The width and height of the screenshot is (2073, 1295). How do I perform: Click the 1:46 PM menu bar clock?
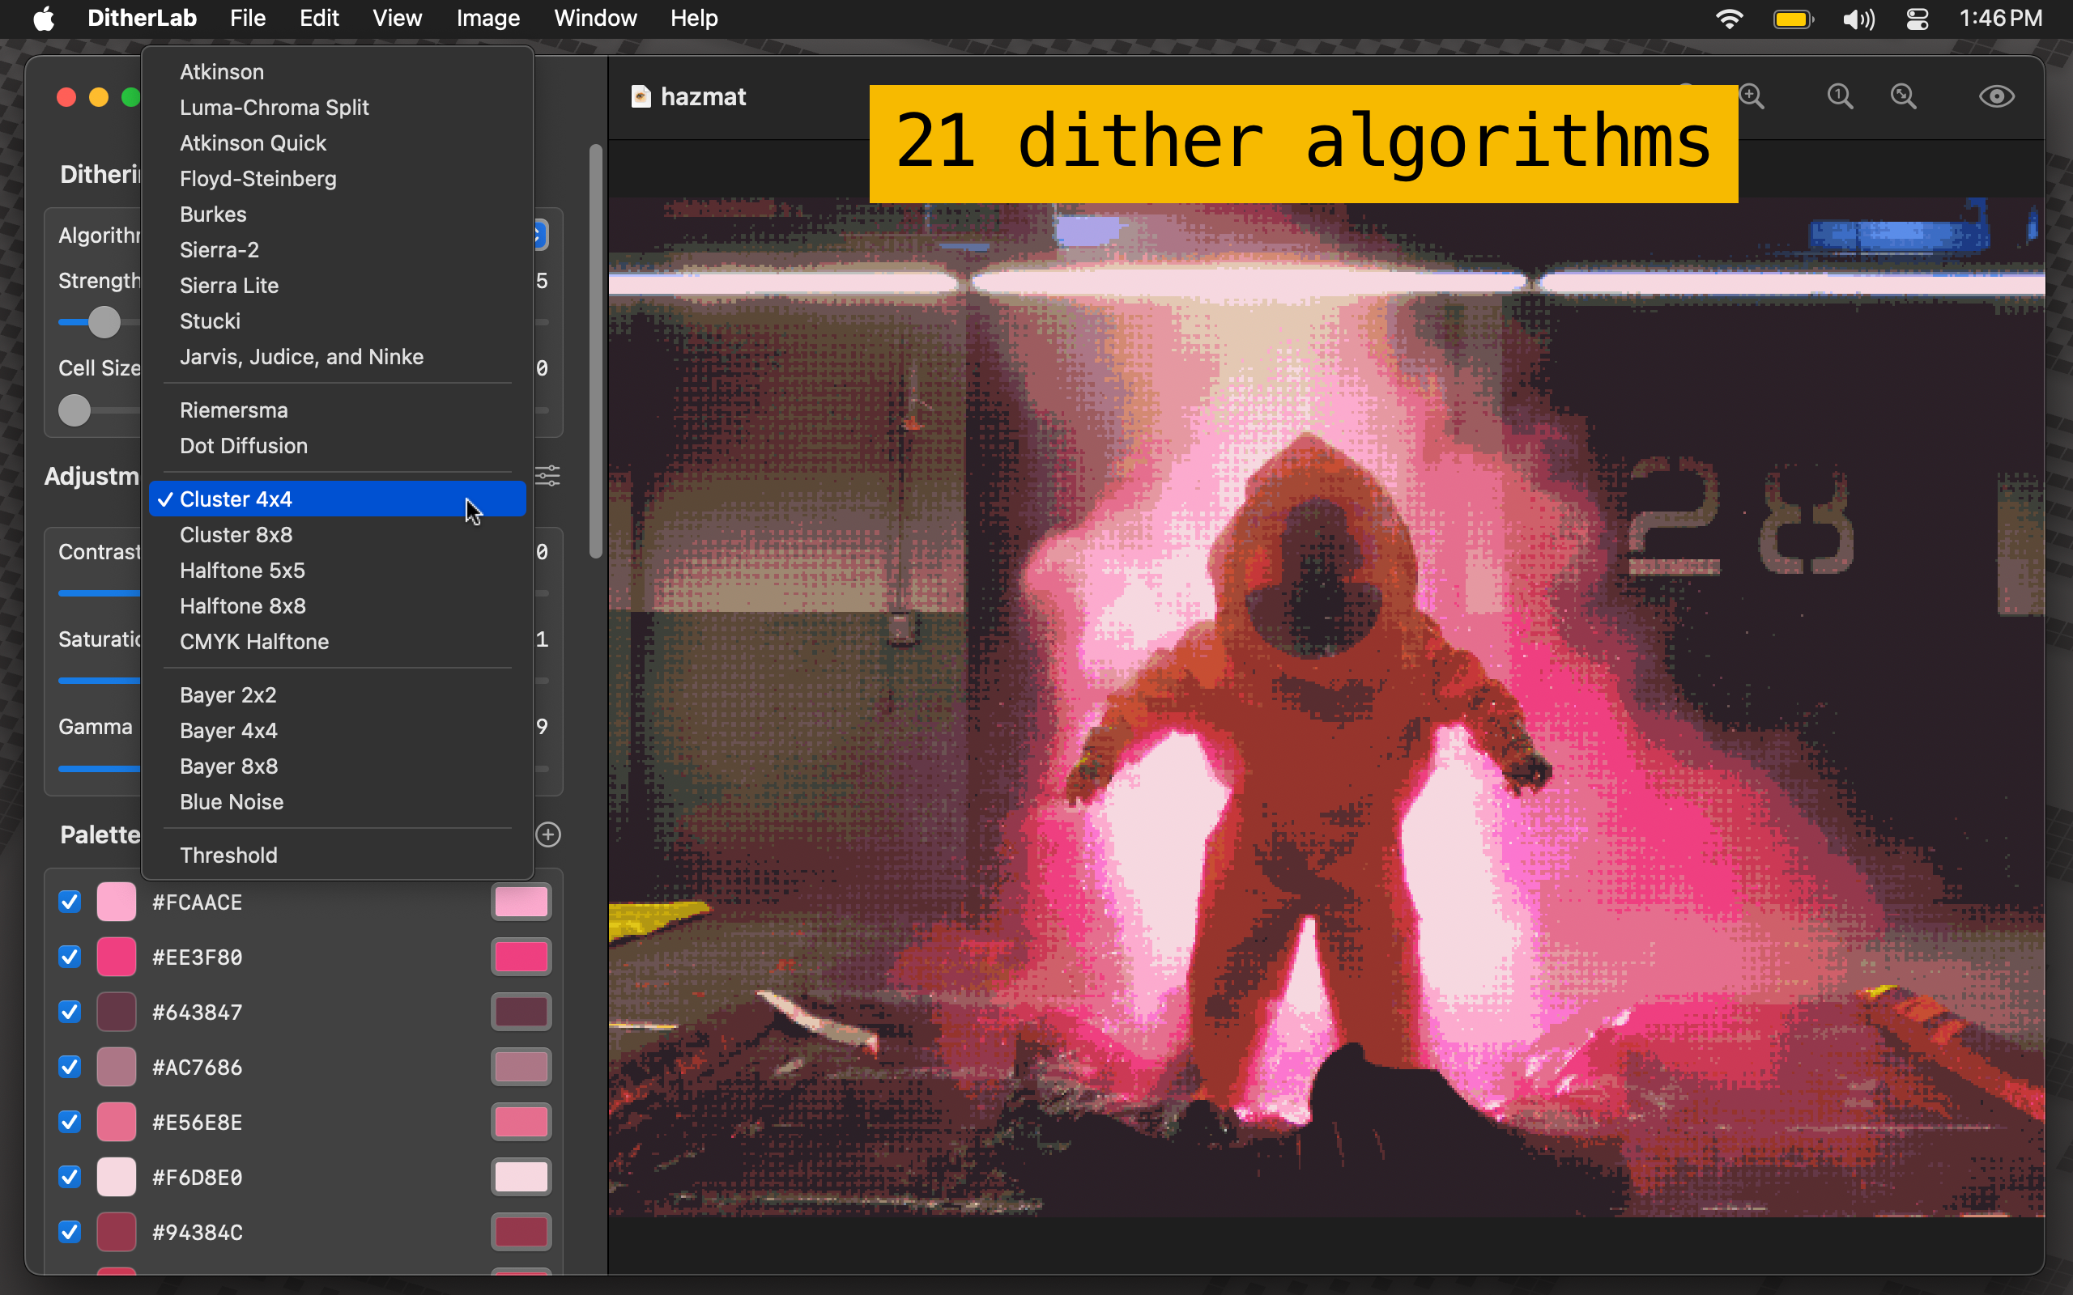[2000, 18]
